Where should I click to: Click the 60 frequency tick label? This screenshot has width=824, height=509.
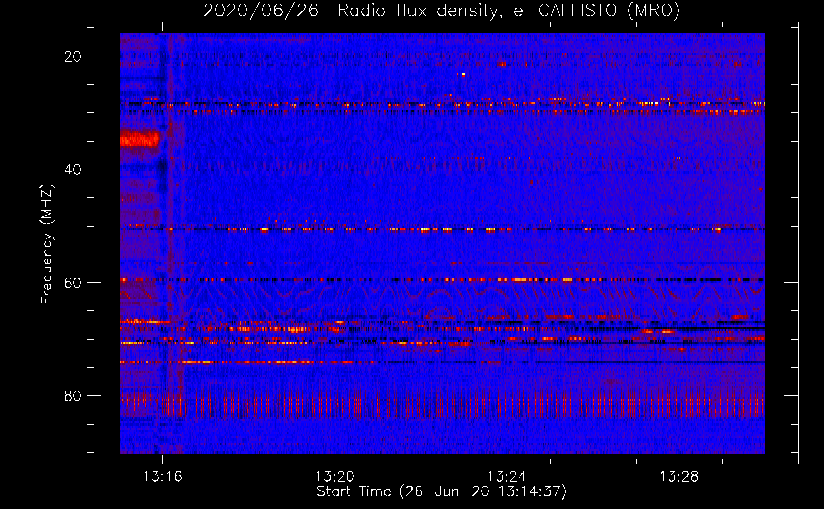(x=73, y=283)
